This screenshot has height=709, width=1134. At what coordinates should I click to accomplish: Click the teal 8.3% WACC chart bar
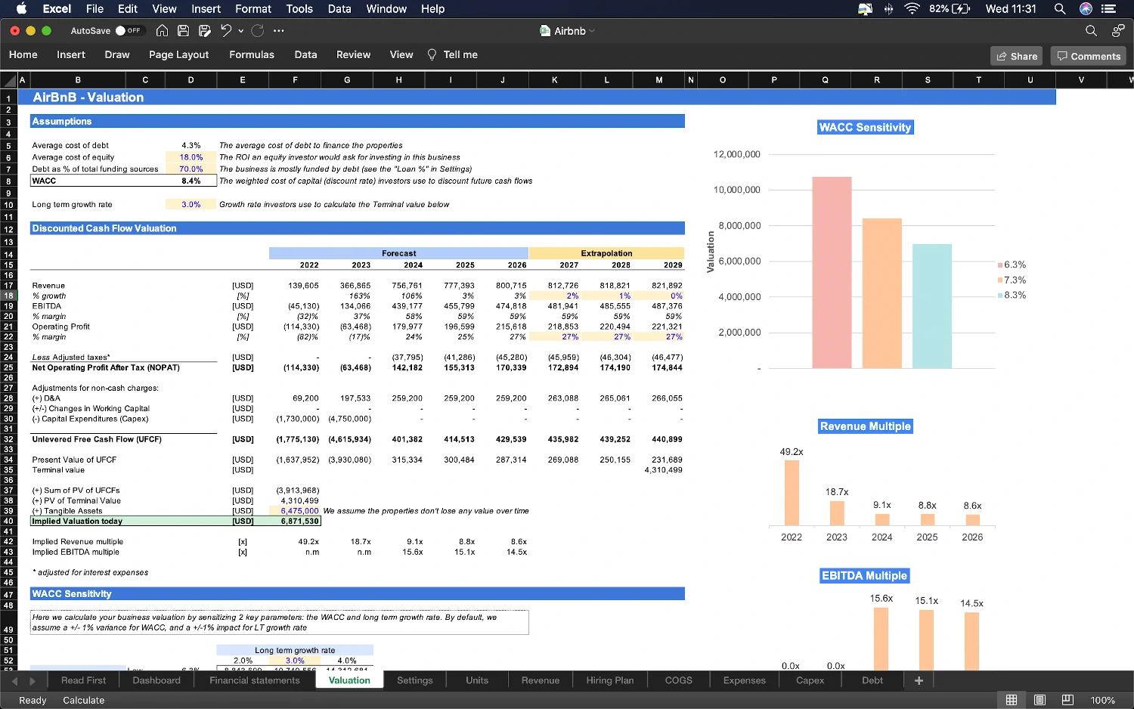tap(932, 306)
